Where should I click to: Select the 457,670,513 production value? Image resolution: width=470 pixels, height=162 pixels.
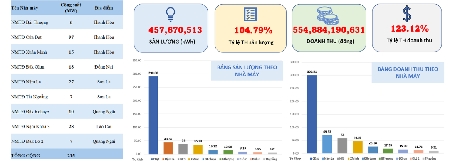point(175,30)
